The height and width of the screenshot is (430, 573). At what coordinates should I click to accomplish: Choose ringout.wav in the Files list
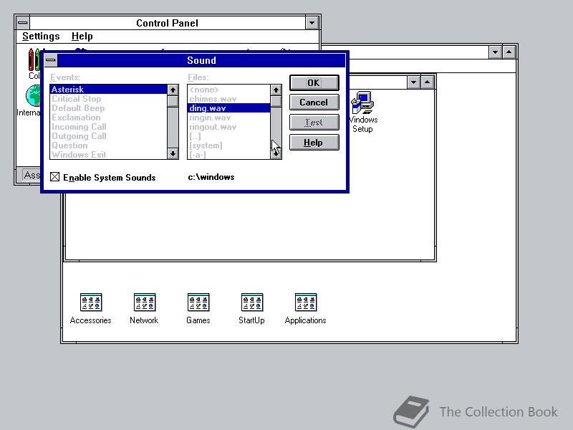229,127
